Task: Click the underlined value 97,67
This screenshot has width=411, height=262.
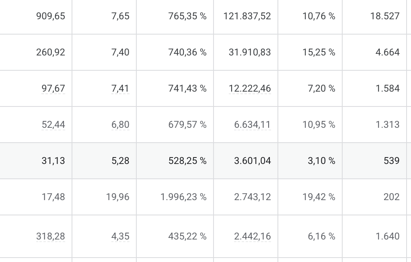Action: 53,88
